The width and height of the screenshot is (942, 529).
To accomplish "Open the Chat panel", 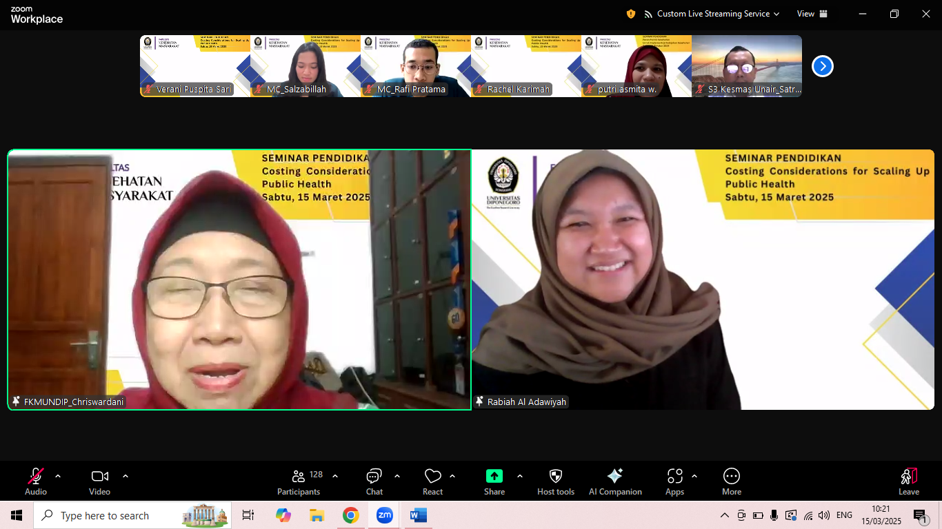I will (x=374, y=481).
